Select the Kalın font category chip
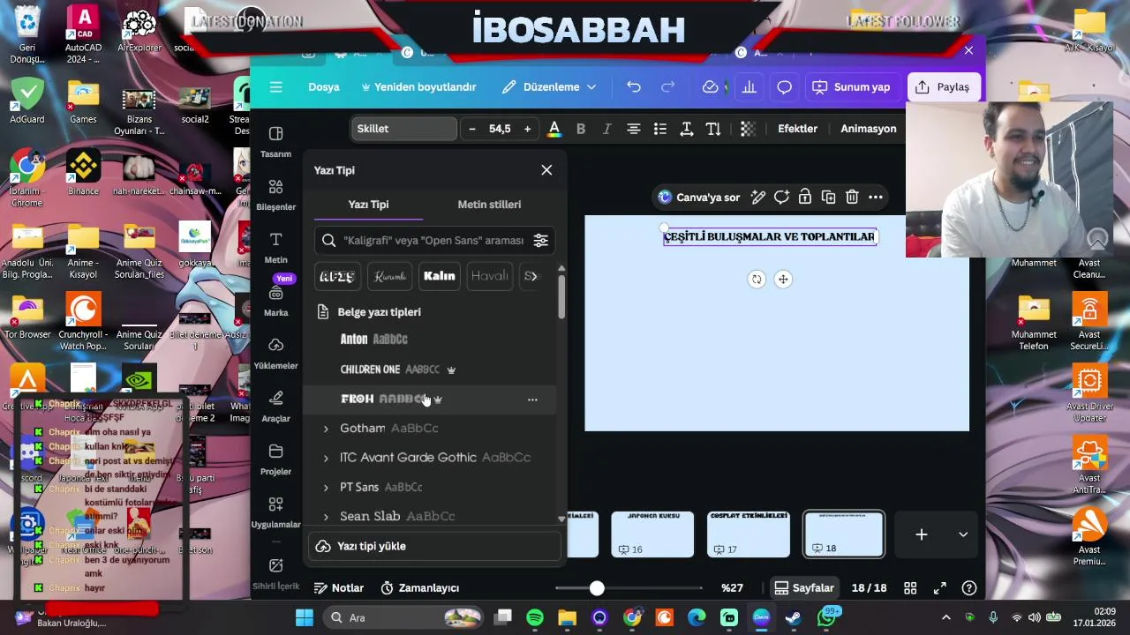This screenshot has height=635, width=1130. [x=439, y=276]
